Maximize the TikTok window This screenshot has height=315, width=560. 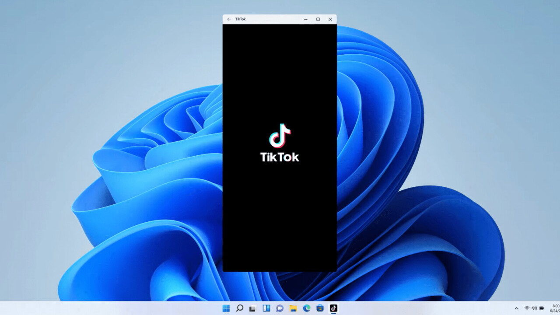[318, 19]
